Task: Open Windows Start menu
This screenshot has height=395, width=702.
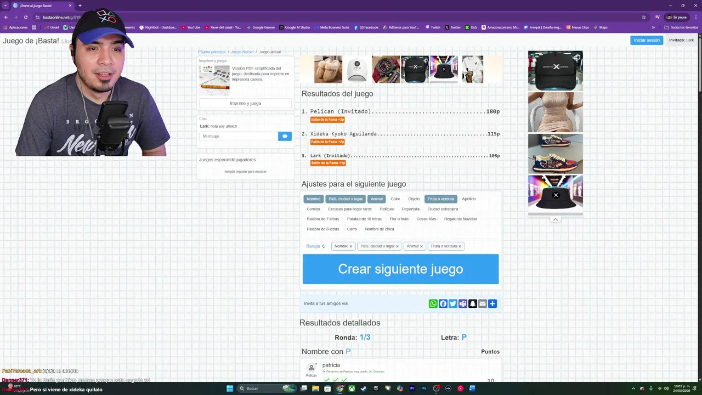Action: click(230, 388)
